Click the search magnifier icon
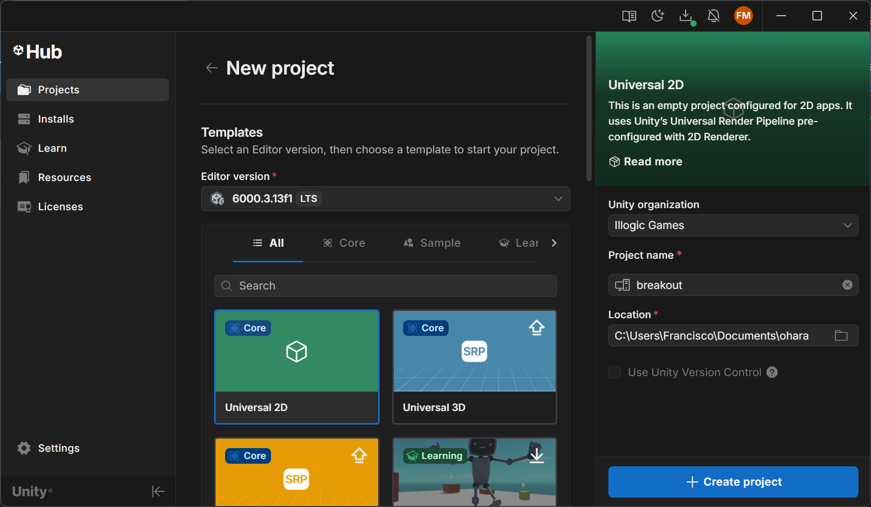Screen dimensions: 871x507 227,286
